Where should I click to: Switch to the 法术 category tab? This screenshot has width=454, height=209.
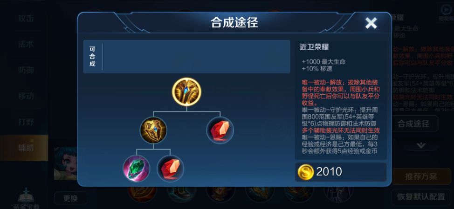26,44
